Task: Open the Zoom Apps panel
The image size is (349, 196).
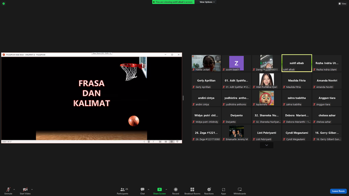Action: (x=224, y=191)
